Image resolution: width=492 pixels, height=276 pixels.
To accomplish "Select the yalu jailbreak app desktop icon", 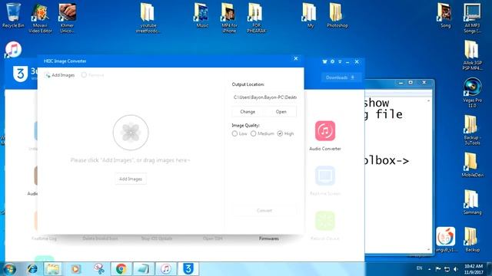I will coord(445,239).
